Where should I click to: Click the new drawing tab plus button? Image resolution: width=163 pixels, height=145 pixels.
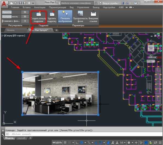56,30
